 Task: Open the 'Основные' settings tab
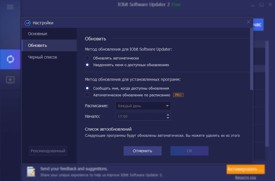click(37, 34)
